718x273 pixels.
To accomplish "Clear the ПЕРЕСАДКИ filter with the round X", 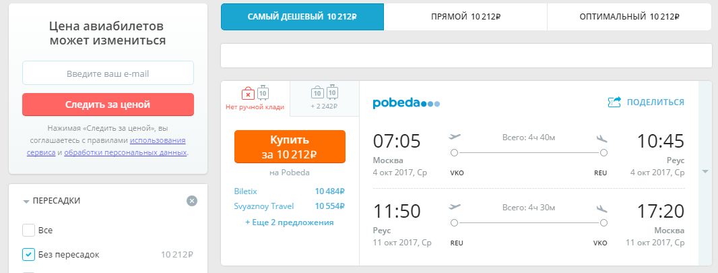I will coord(192,201).
